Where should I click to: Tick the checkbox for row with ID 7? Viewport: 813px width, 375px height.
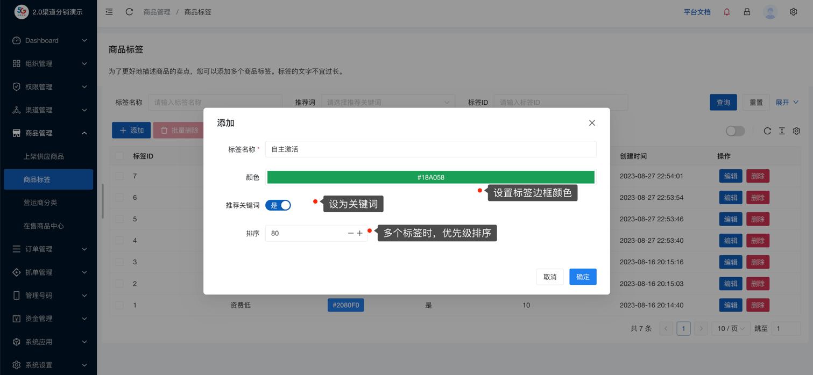(x=119, y=176)
